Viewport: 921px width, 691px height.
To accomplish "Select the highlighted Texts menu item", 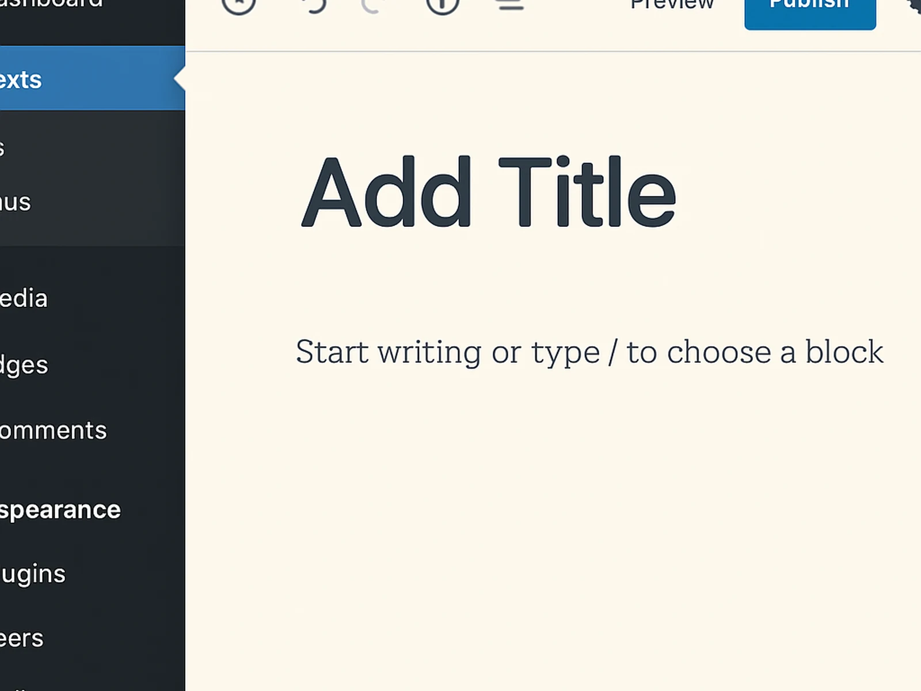I will point(58,79).
